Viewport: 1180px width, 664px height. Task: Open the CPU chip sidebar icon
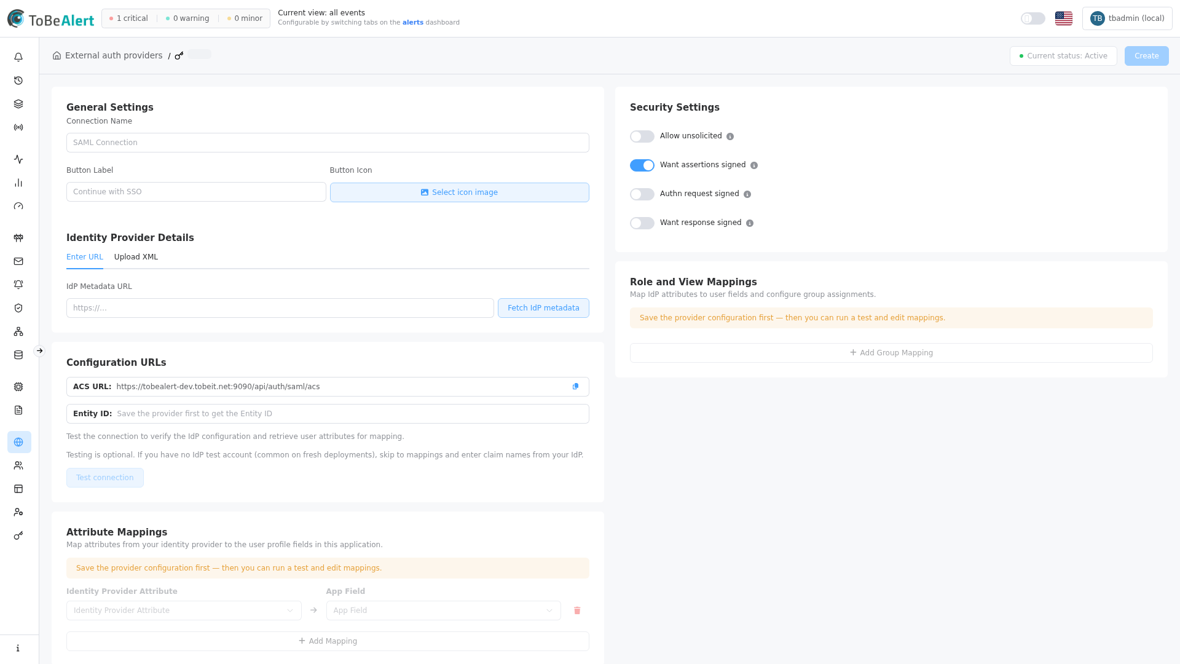[18, 387]
